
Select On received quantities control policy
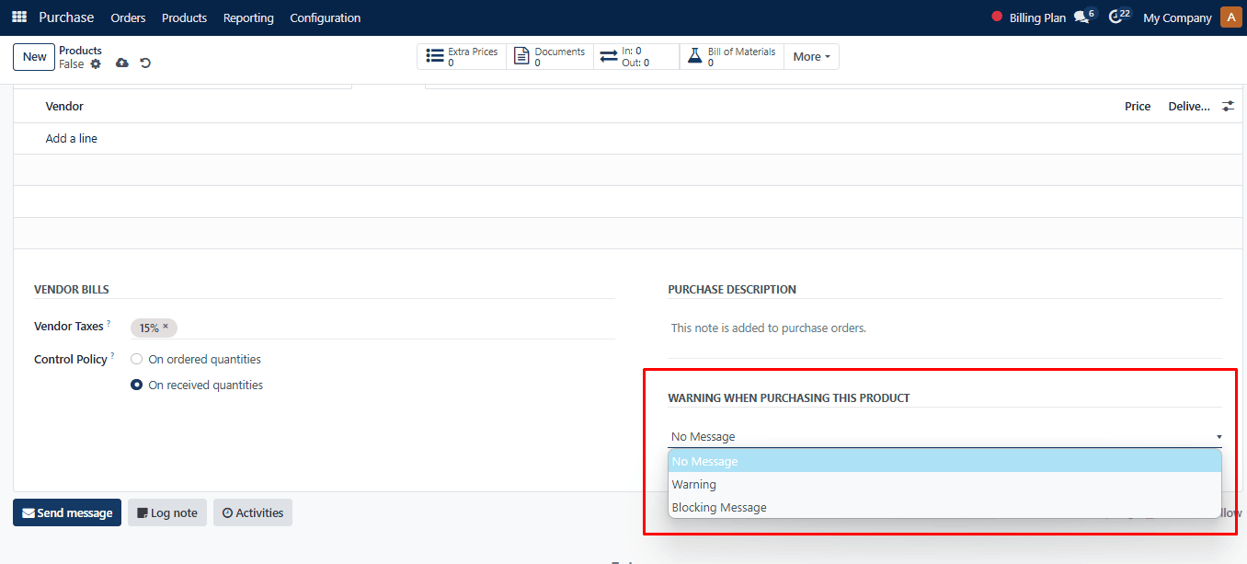(137, 386)
